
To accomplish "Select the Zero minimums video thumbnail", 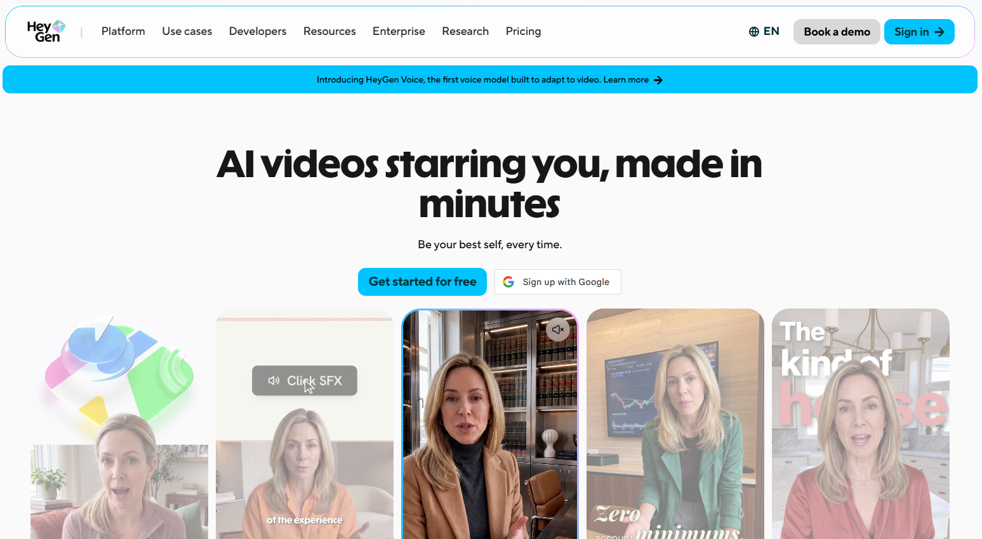I will 675,424.
